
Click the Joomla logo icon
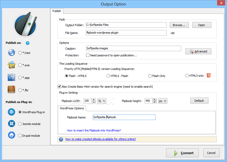point(11,124)
